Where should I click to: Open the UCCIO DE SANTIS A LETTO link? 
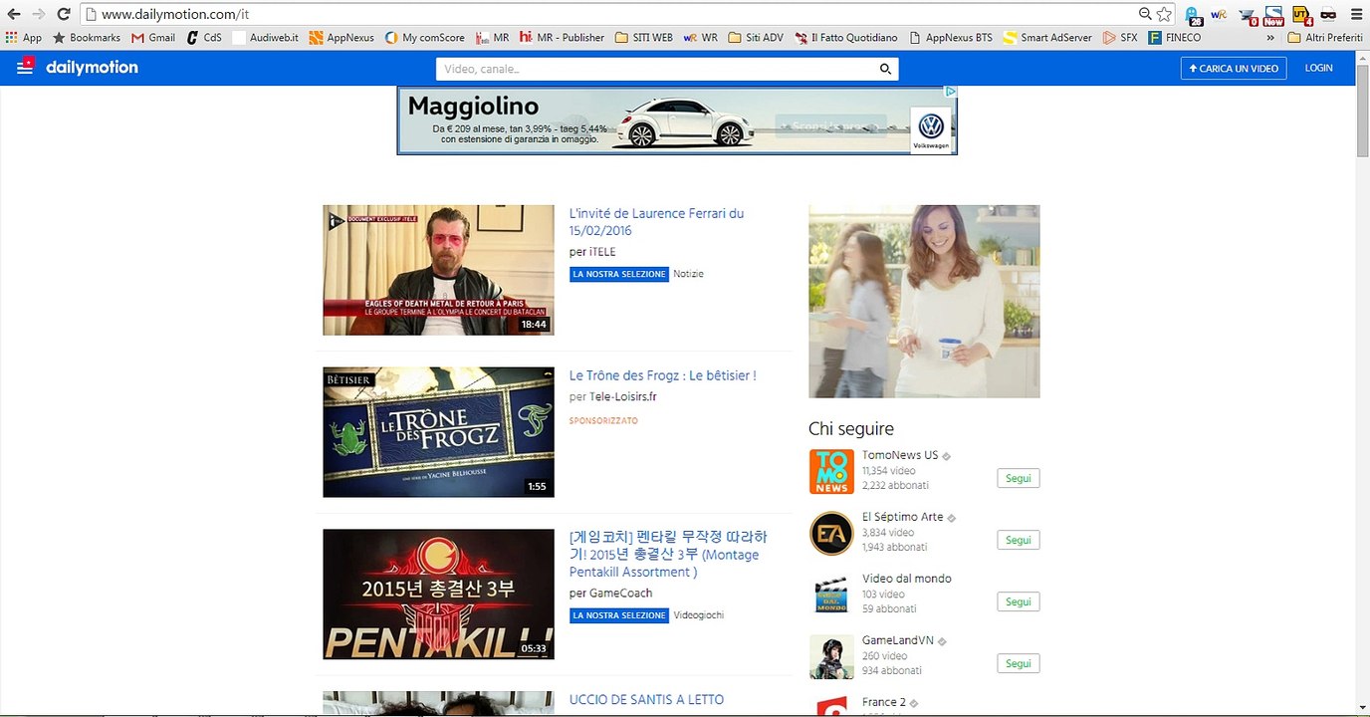coord(646,699)
